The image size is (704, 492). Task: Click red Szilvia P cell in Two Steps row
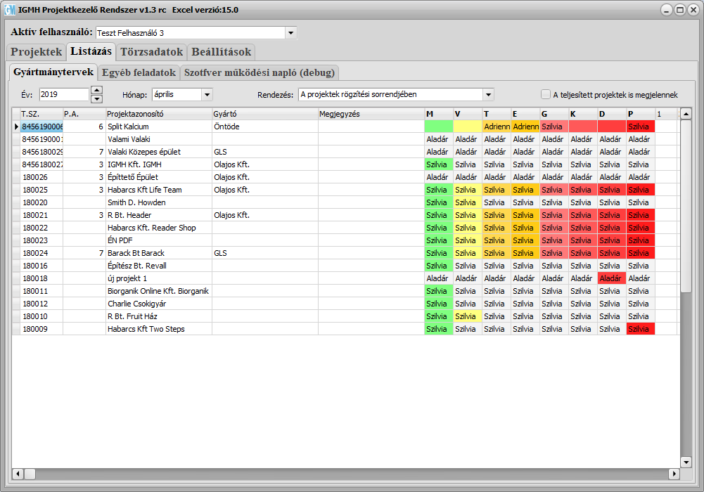point(641,329)
